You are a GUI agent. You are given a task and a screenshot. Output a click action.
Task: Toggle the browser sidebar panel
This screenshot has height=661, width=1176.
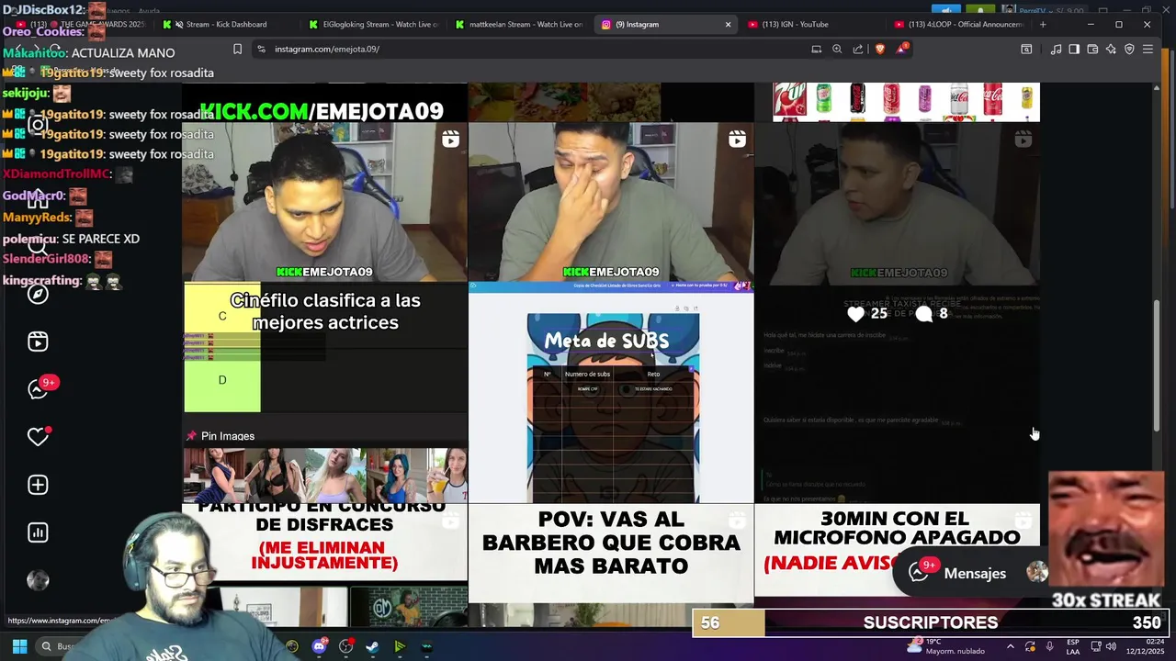[x=1074, y=49]
